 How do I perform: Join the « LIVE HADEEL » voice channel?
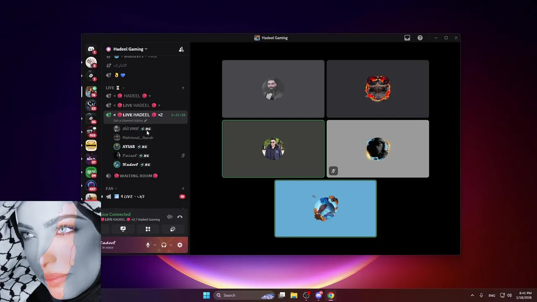pyautogui.click(x=145, y=105)
